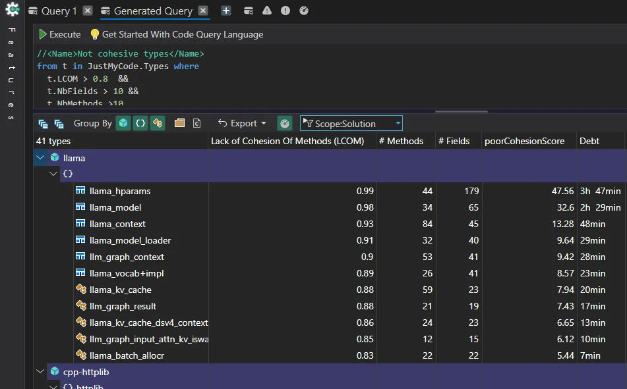Sort by # Fields column header
The height and width of the screenshot is (389, 627).
[458, 141]
